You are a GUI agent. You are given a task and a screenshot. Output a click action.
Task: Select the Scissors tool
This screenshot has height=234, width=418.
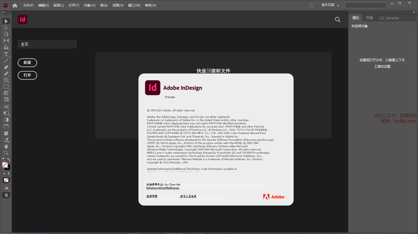tap(6, 107)
